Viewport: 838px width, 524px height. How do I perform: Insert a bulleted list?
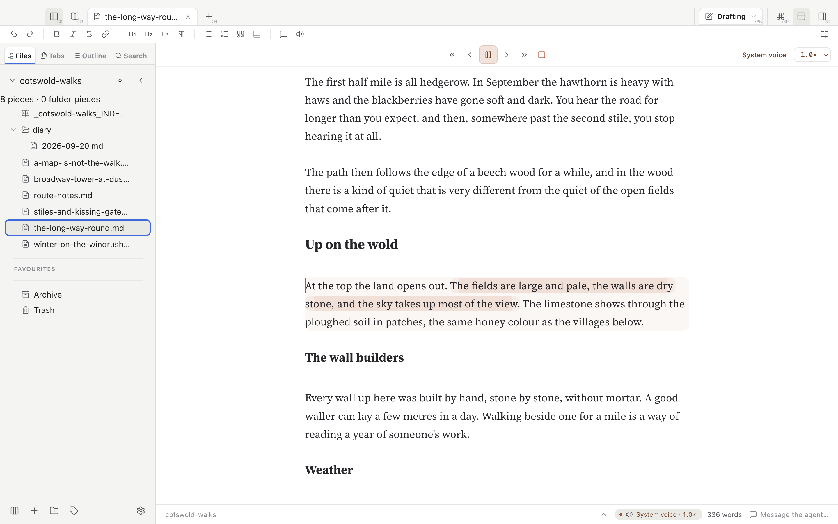pyautogui.click(x=208, y=34)
